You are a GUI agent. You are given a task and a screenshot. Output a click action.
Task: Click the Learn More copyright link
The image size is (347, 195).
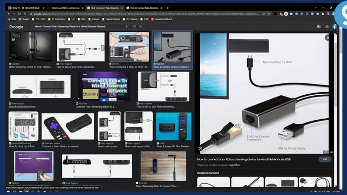(235, 165)
